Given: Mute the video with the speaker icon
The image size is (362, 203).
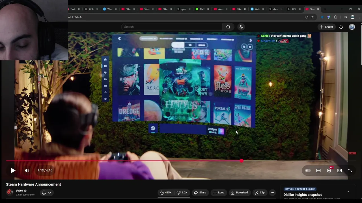Looking at the screenshot, I should (x=27, y=170).
